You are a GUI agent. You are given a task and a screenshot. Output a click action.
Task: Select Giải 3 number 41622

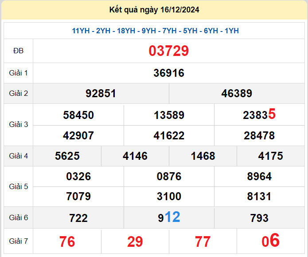pyautogui.click(x=169, y=135)
